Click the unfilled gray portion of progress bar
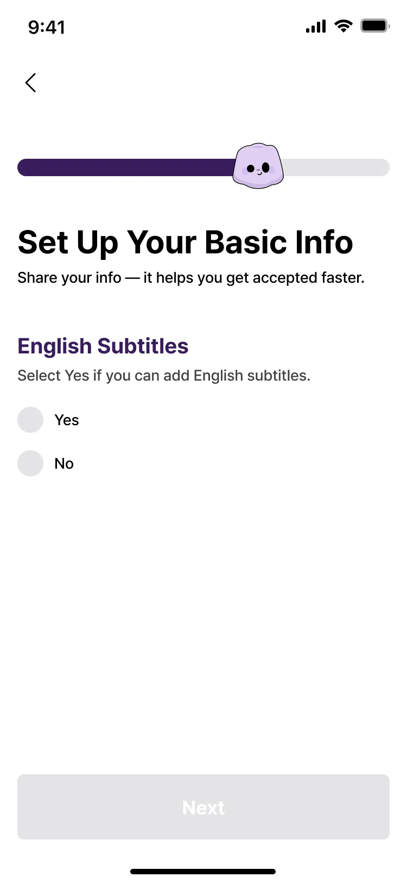 point(336,167)
